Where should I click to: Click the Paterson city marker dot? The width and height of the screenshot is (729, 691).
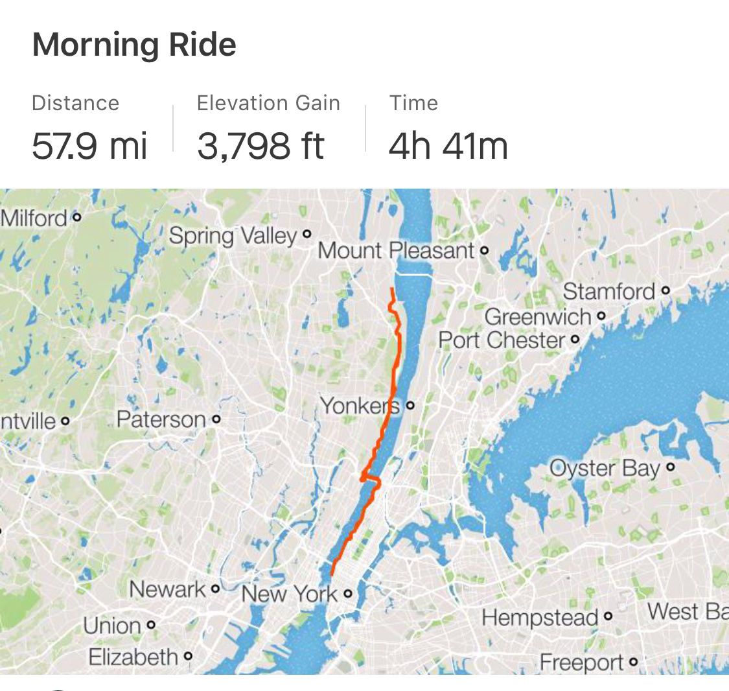(216, 419)
